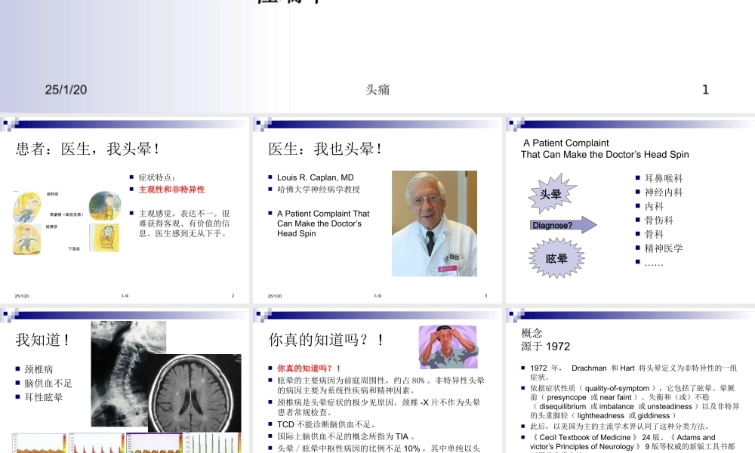Select the 晕蒙感 cartoon figure
Image resolution: width=755 pixels, height=453 pixels.
click(x=105, y=205)
